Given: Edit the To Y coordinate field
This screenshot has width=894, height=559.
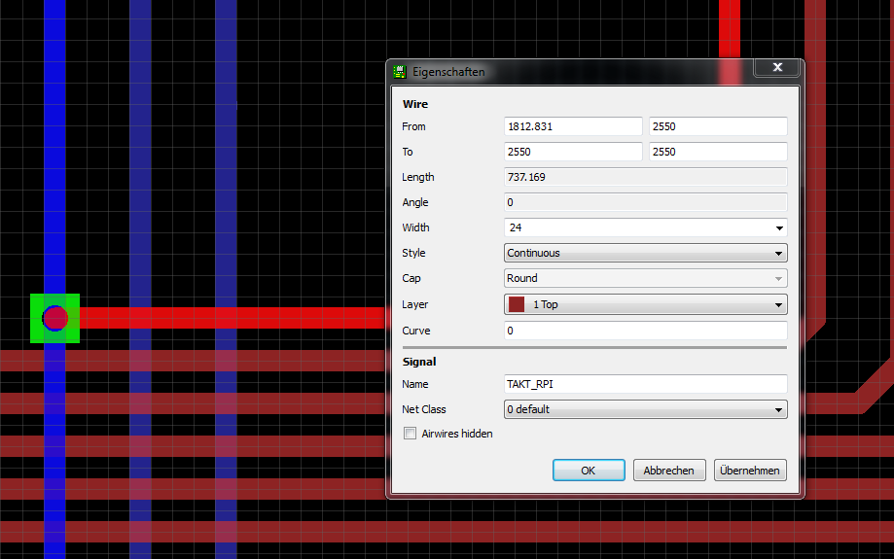Looking at the screenshot, I should [718, 152].
